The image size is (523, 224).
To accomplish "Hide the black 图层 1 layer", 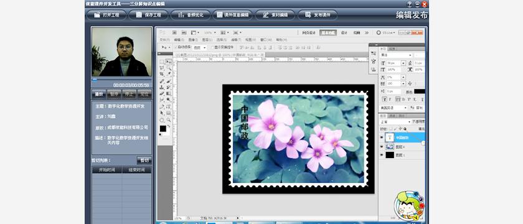I will coord(382,155).
